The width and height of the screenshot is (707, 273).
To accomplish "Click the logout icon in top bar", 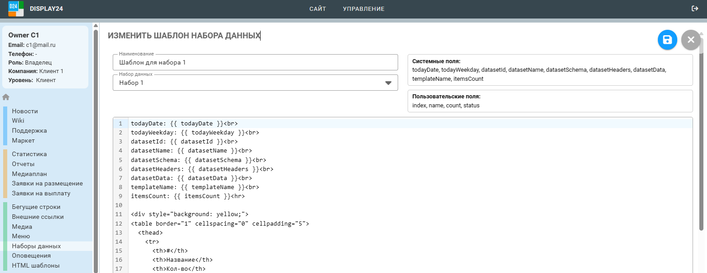I will click(695, 9).
